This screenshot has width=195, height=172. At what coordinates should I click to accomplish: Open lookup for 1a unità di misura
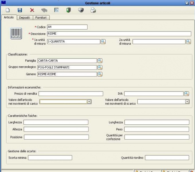103,42
